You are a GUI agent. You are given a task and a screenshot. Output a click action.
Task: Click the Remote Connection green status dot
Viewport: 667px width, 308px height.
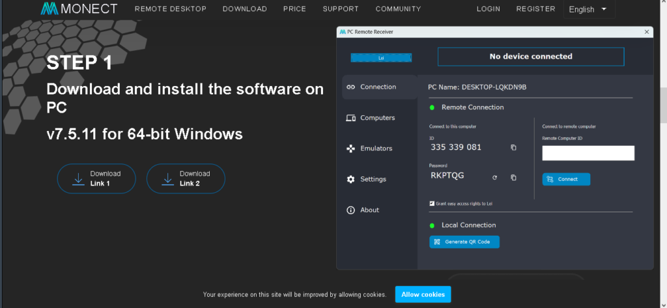coord(433,107)
